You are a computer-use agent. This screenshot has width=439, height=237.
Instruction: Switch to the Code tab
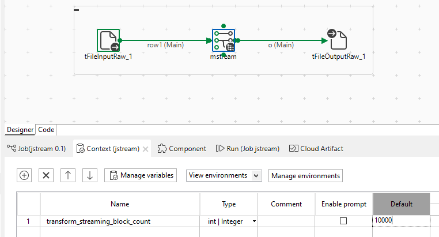pos(46,130)
